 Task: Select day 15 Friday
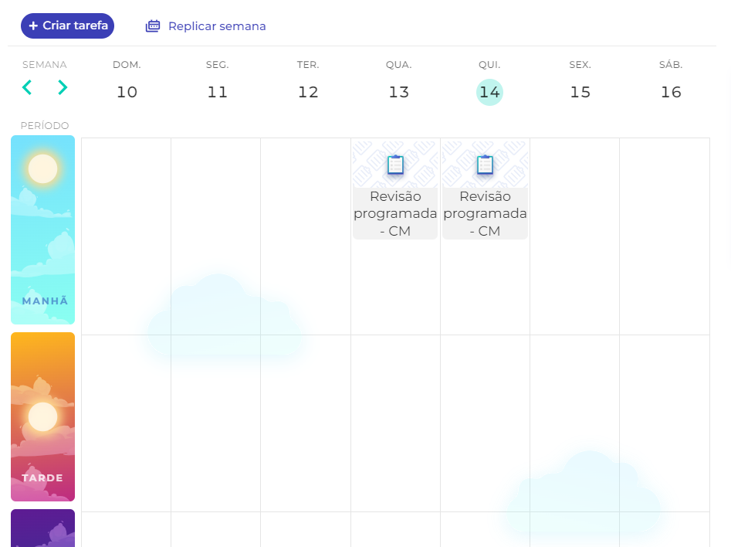tap(580, 92)
